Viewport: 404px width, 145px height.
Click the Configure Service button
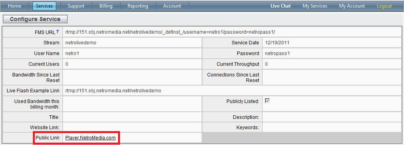coord(35,19)
